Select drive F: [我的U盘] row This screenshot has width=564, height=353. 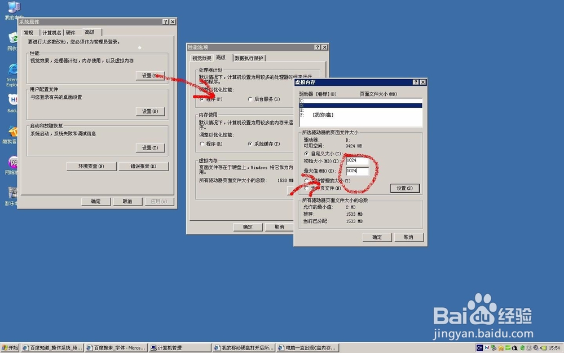pyautogui.click(x=360, y=115)
